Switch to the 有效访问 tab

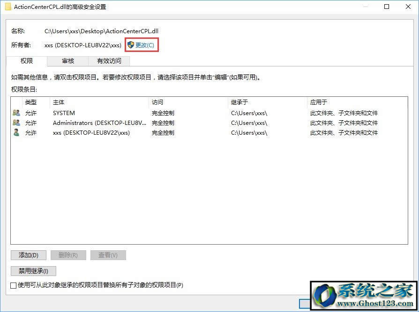pyautogui.click(x=109, y=61)
